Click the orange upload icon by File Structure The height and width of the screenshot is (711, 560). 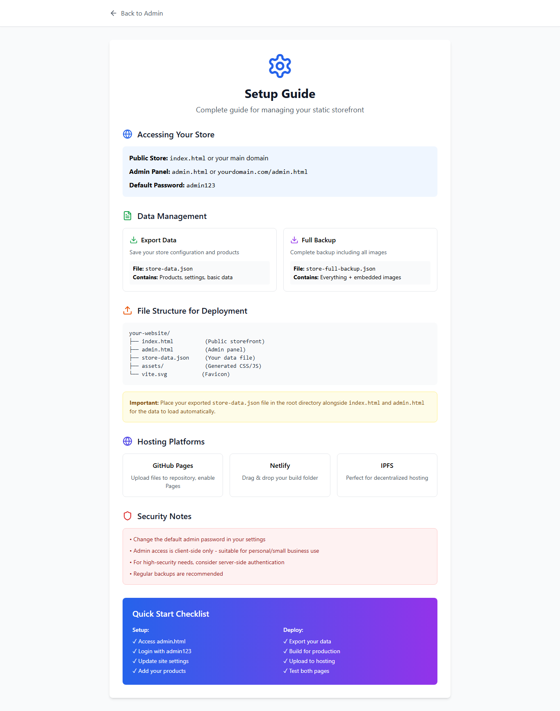pyautogui.click(x=127, y=311)
